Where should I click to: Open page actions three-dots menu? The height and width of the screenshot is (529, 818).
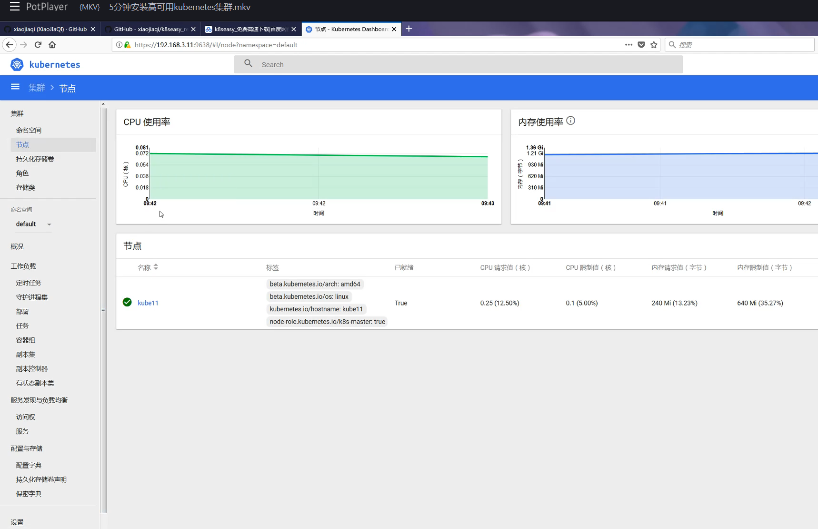[628, 45]
